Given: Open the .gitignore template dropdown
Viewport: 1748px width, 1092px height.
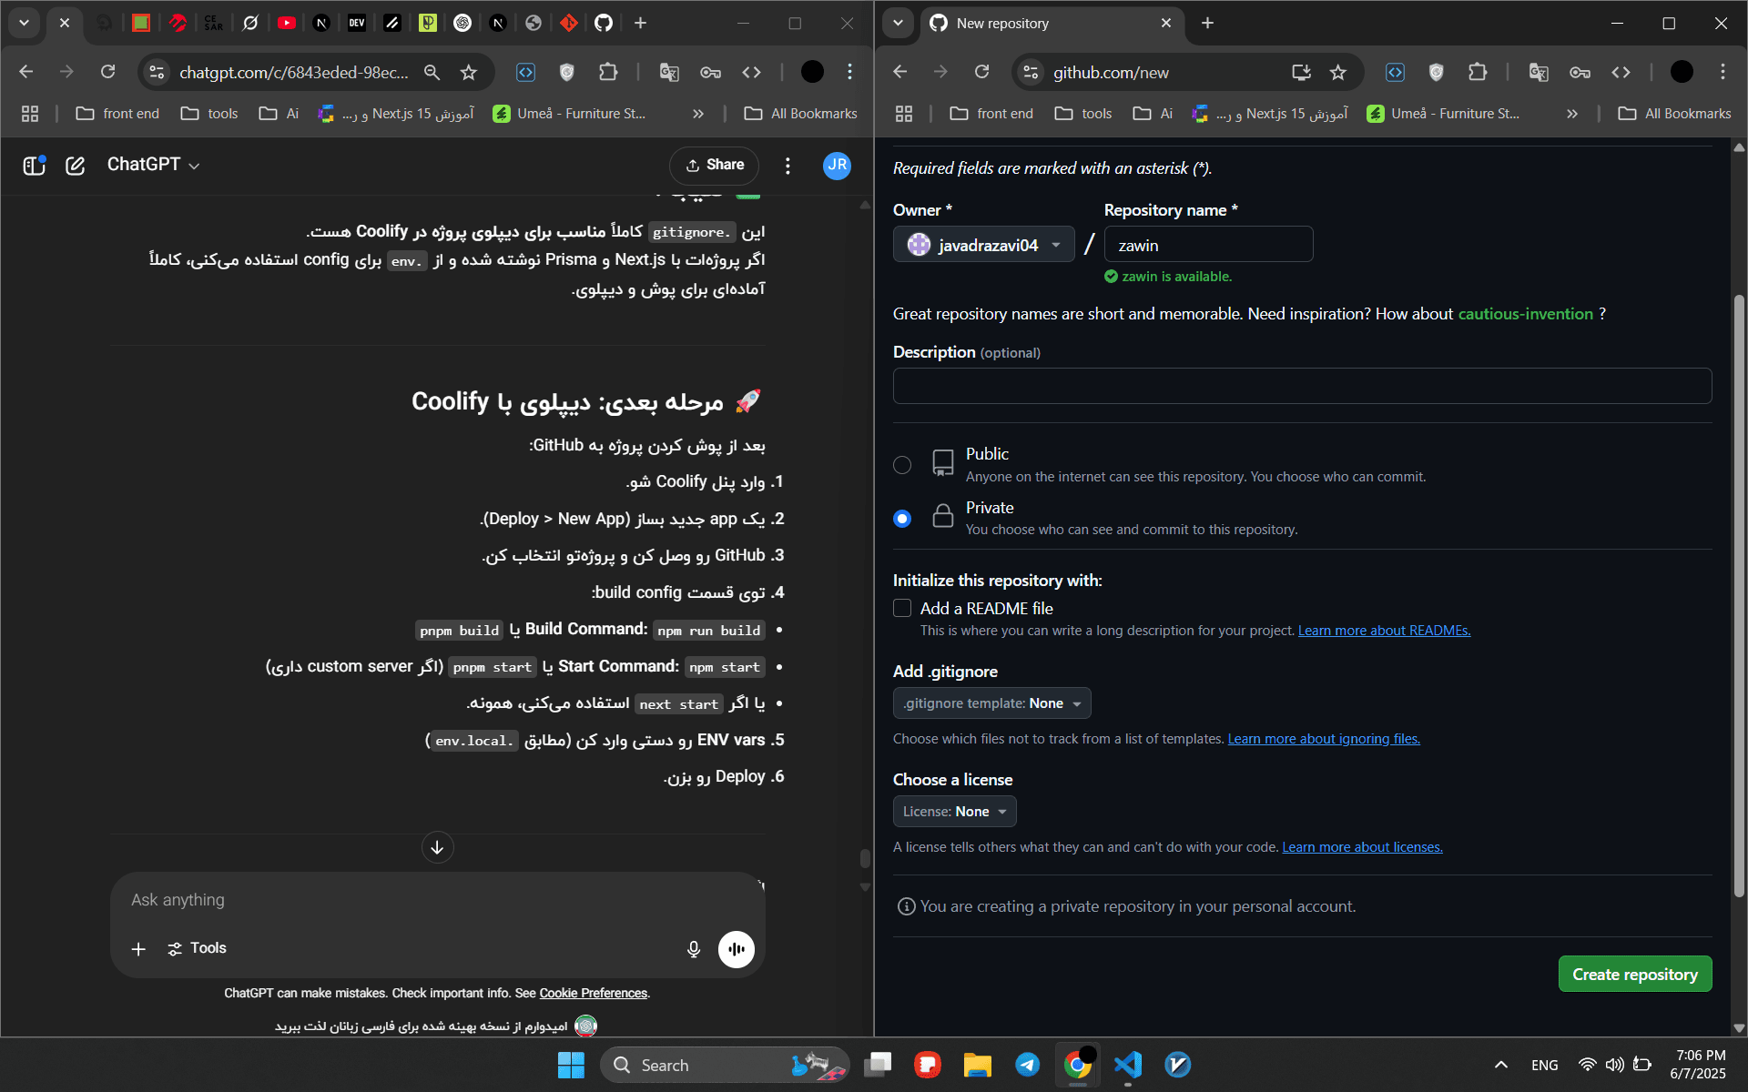Looking at the screenshot, I should point(991,703).
